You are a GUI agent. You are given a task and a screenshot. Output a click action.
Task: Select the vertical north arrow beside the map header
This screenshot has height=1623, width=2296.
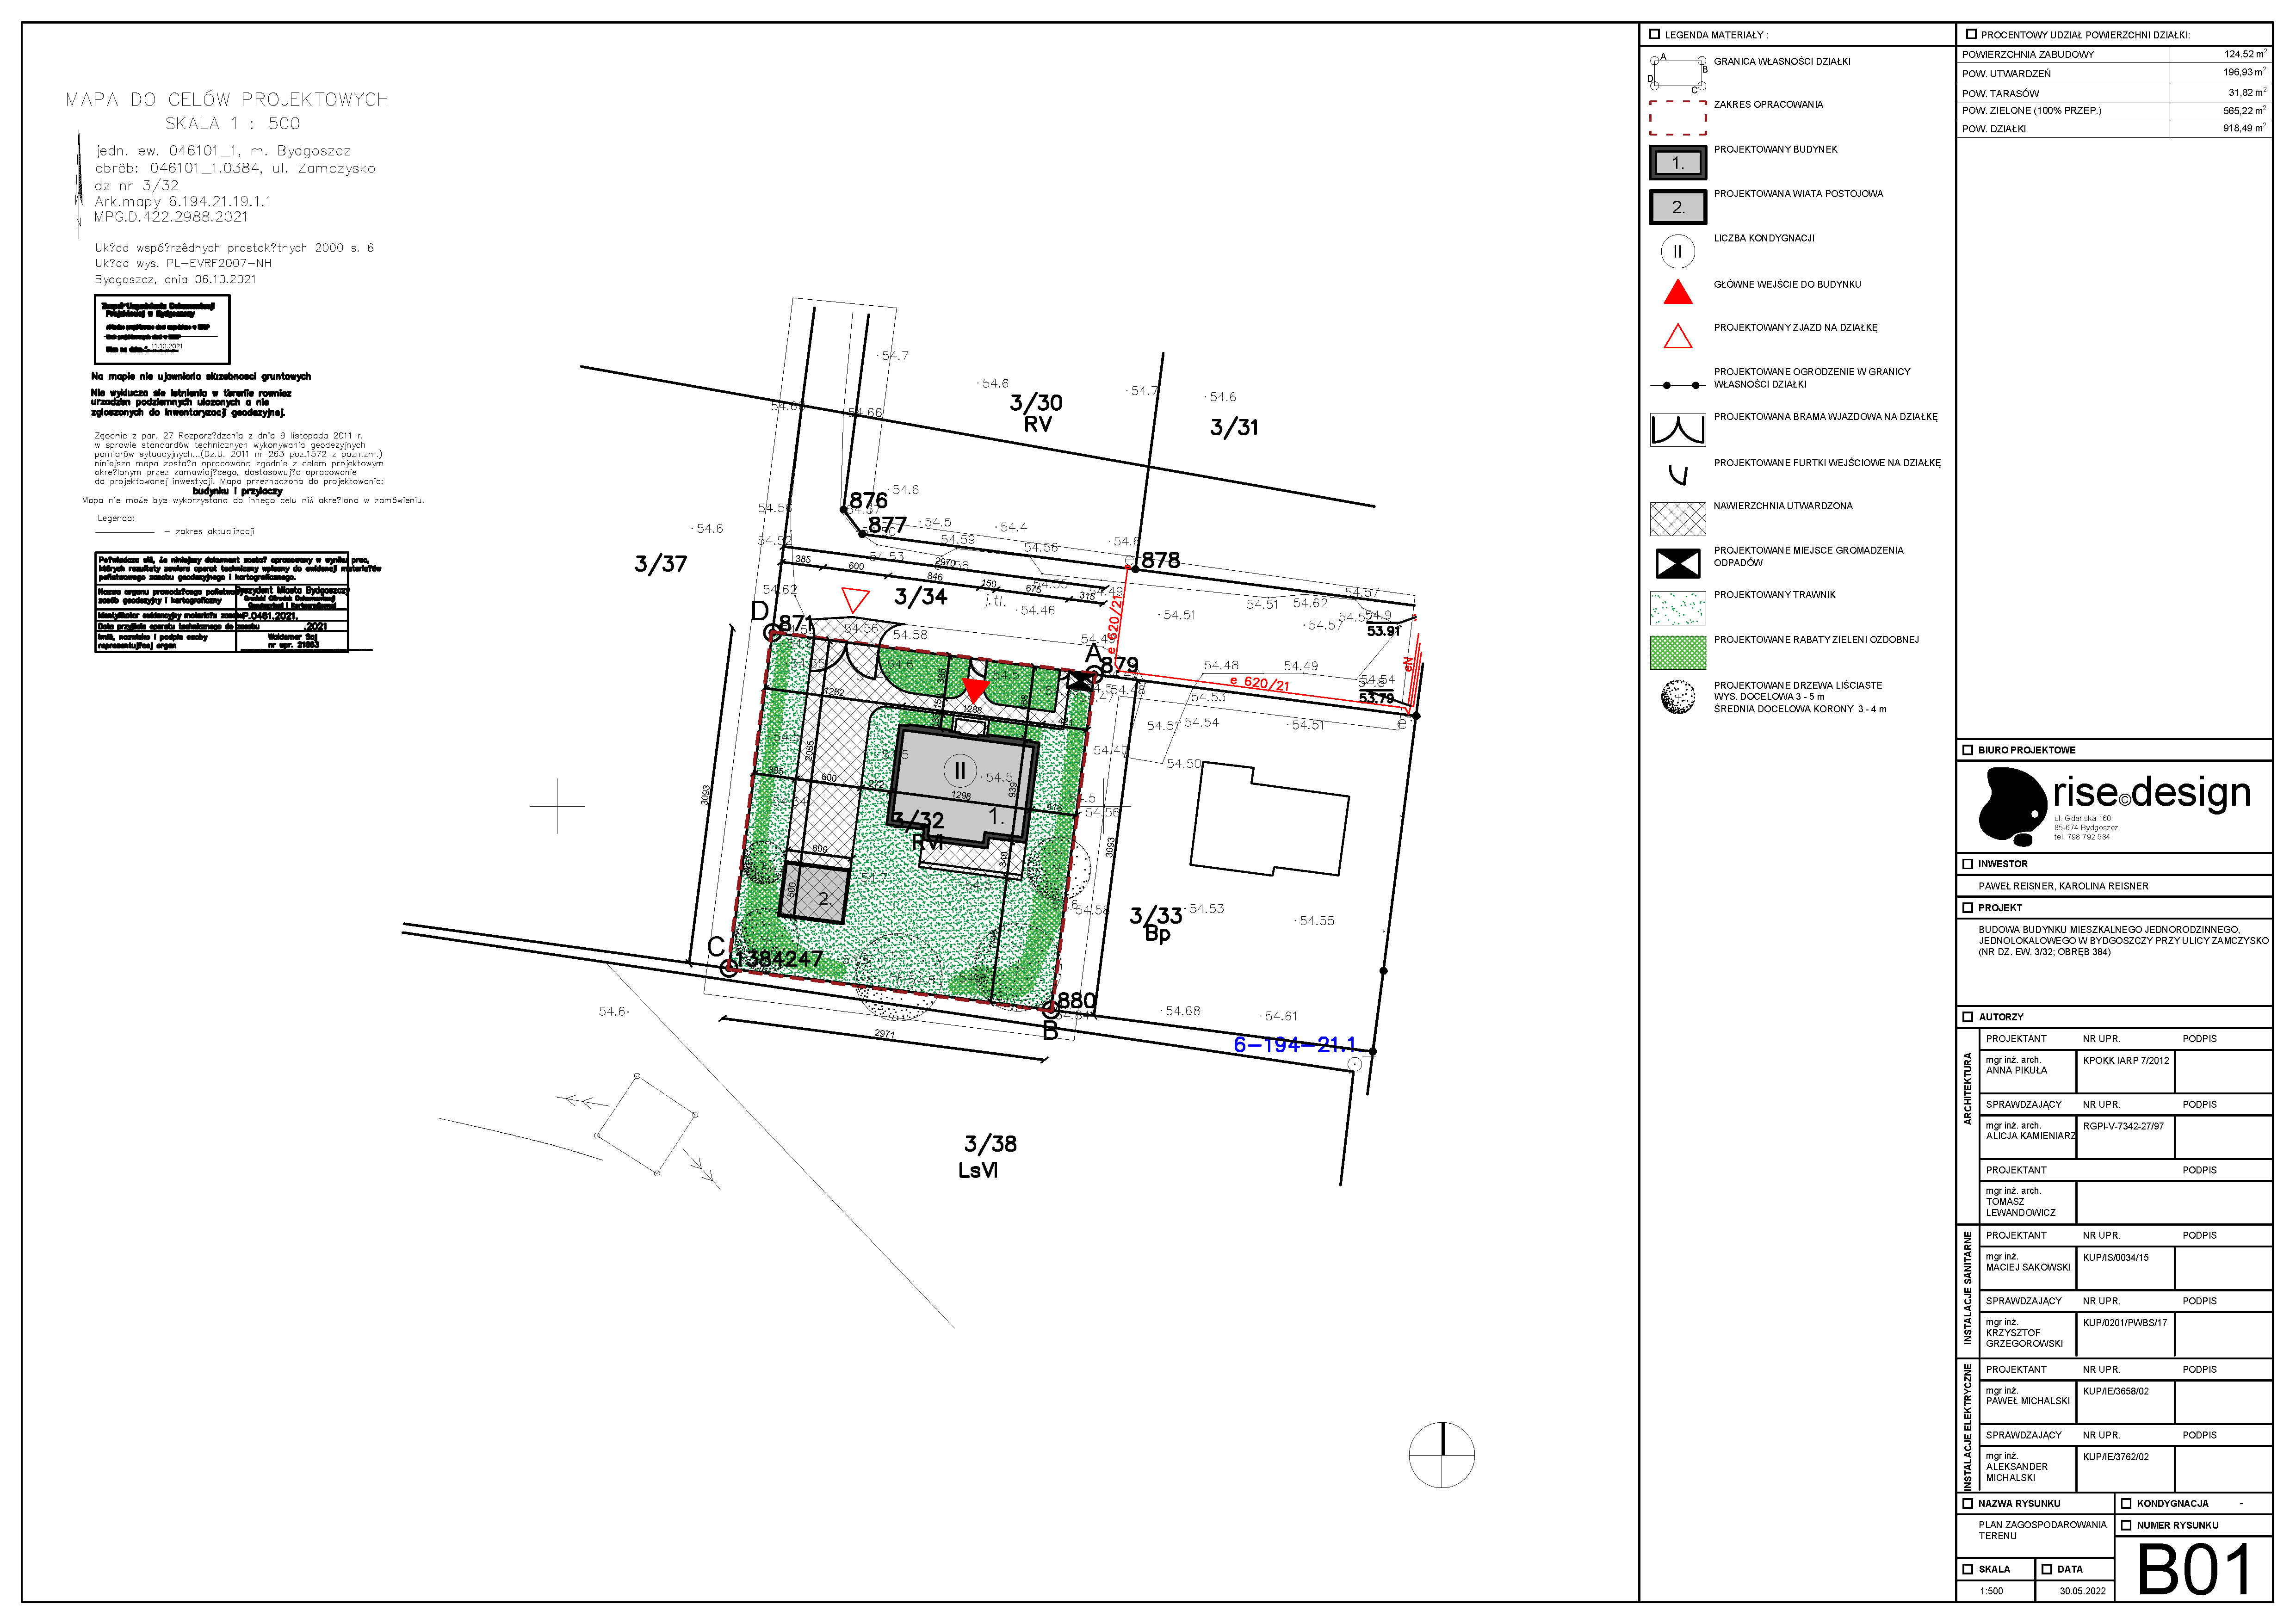point(79,184)
